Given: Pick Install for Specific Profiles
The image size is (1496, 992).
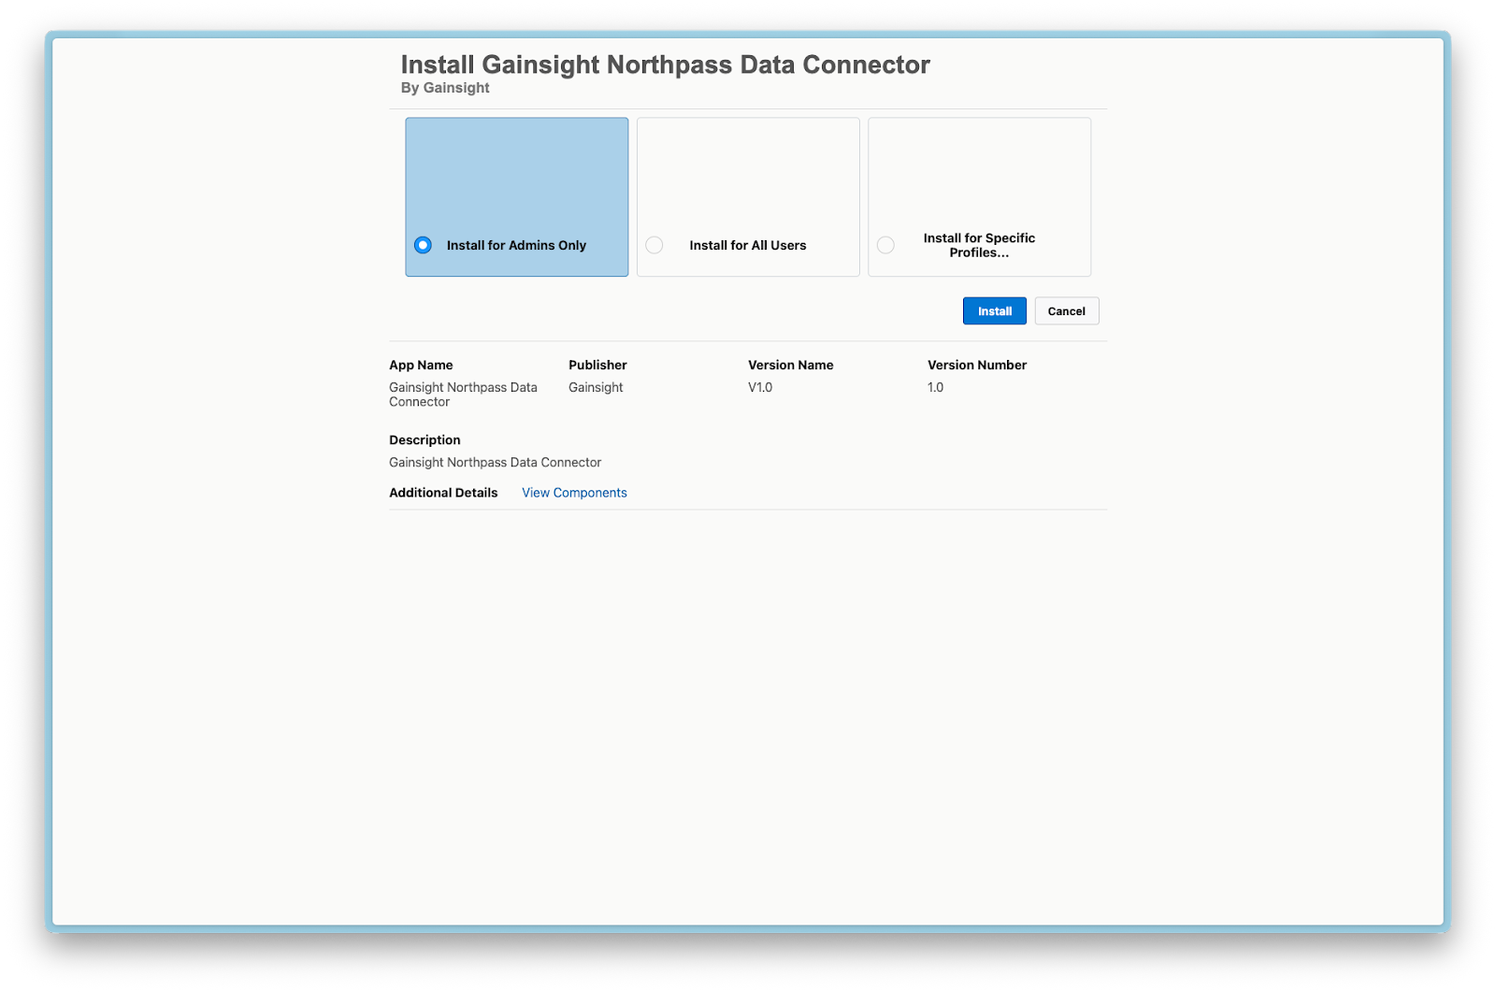Looking at the screenshot, I should (x=885, y=244).
